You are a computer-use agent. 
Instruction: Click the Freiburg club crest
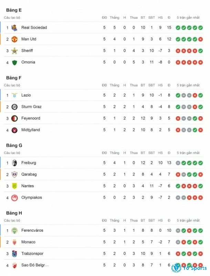[x=14, y=163]
